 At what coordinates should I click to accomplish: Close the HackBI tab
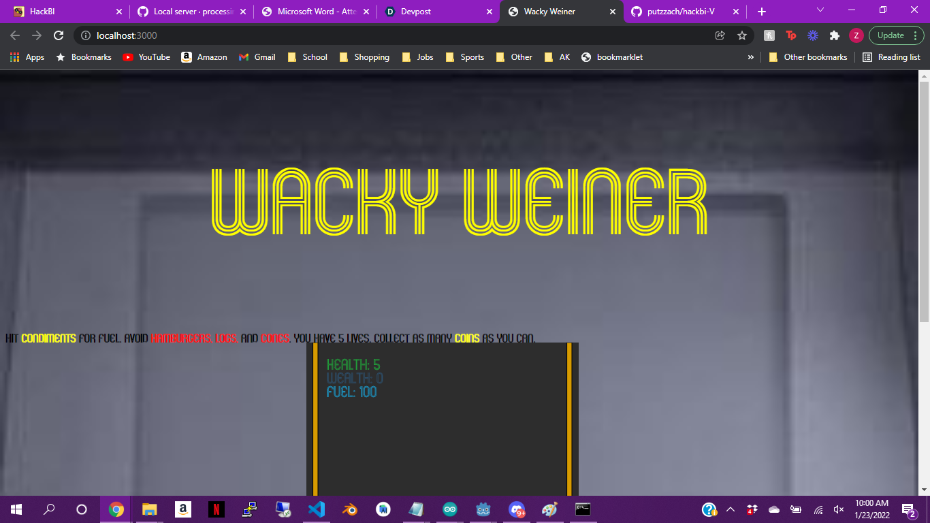(119, 12)
